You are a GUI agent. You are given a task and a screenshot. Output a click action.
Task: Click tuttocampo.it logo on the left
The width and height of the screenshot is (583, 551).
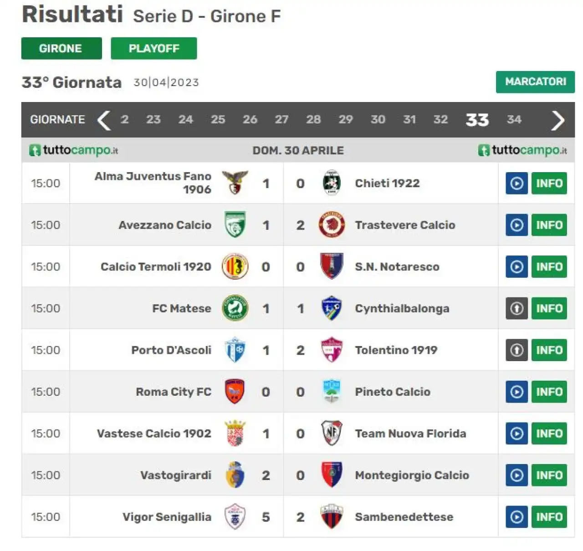click(x=74, y=150)
